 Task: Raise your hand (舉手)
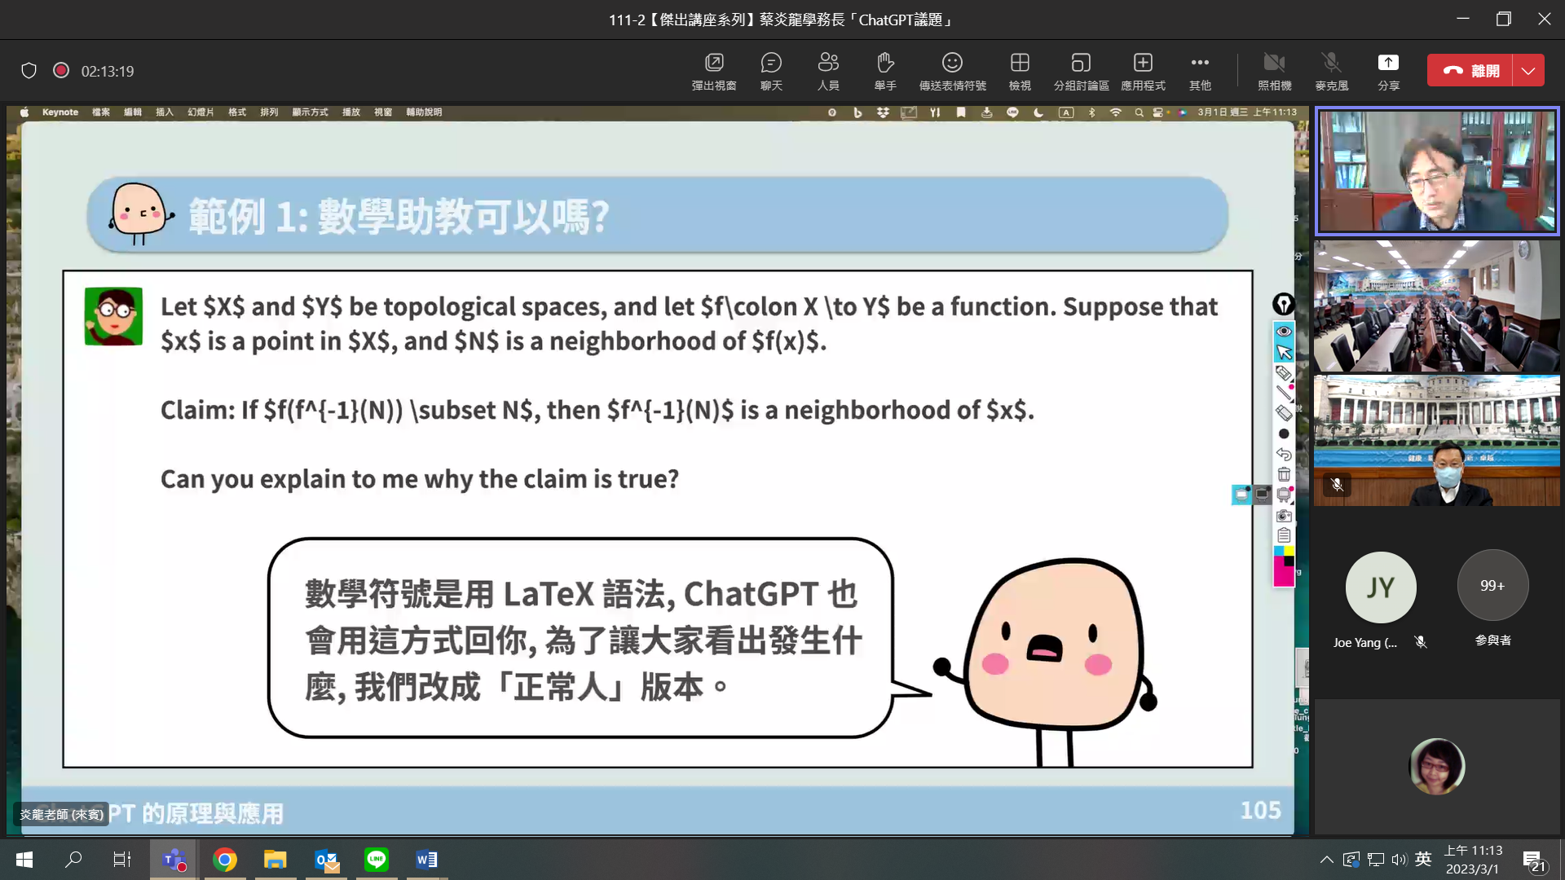[x=885, y=71]
